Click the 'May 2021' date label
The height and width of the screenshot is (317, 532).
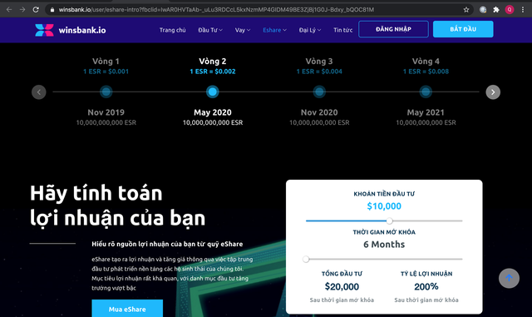coord(426,112)
